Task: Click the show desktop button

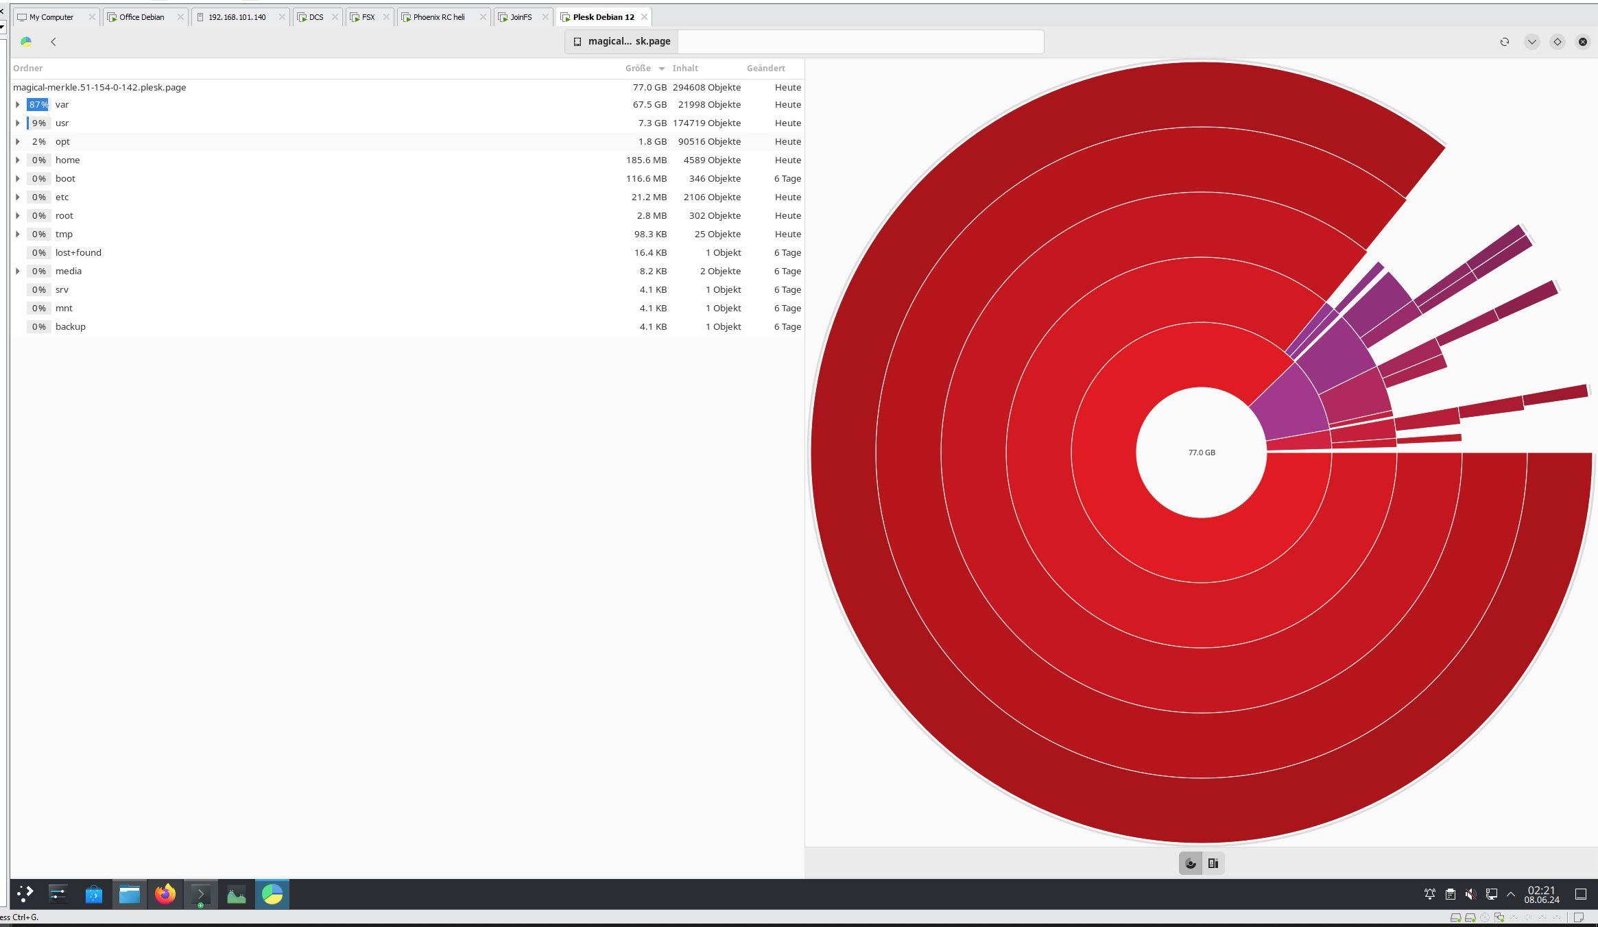Action: [1581, 894]
